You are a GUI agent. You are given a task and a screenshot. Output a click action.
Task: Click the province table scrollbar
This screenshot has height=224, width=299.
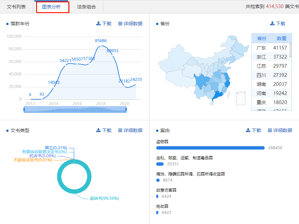coord(291,51)
